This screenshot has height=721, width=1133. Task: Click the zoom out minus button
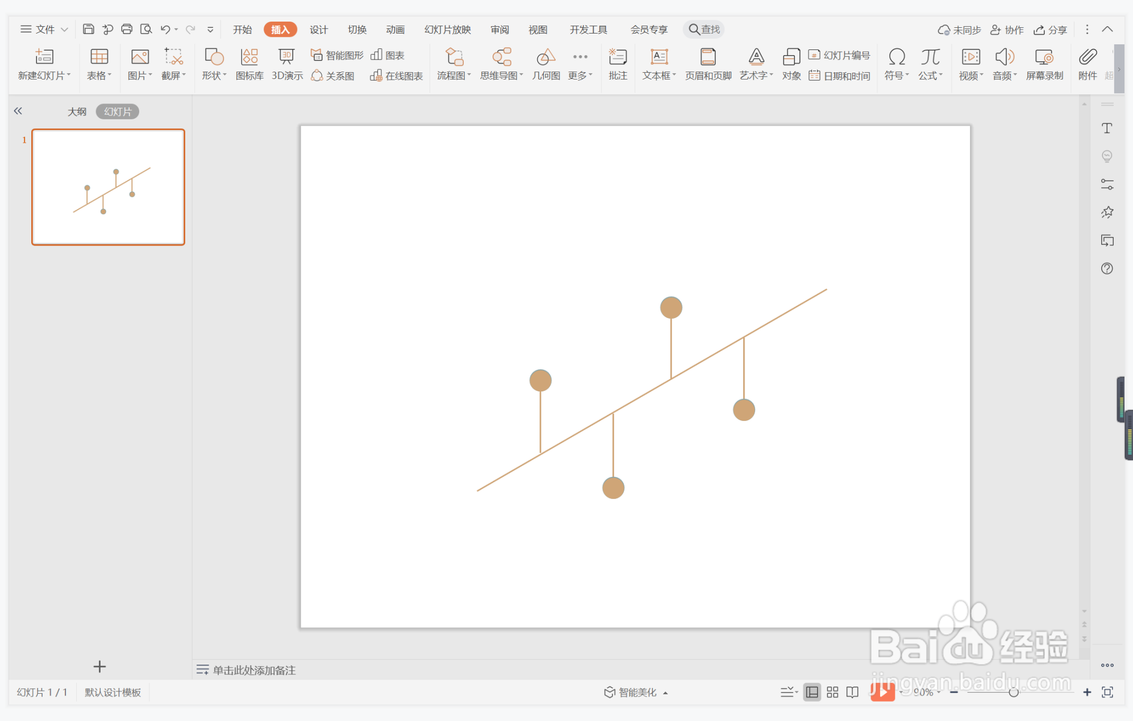tap(954, 692)
